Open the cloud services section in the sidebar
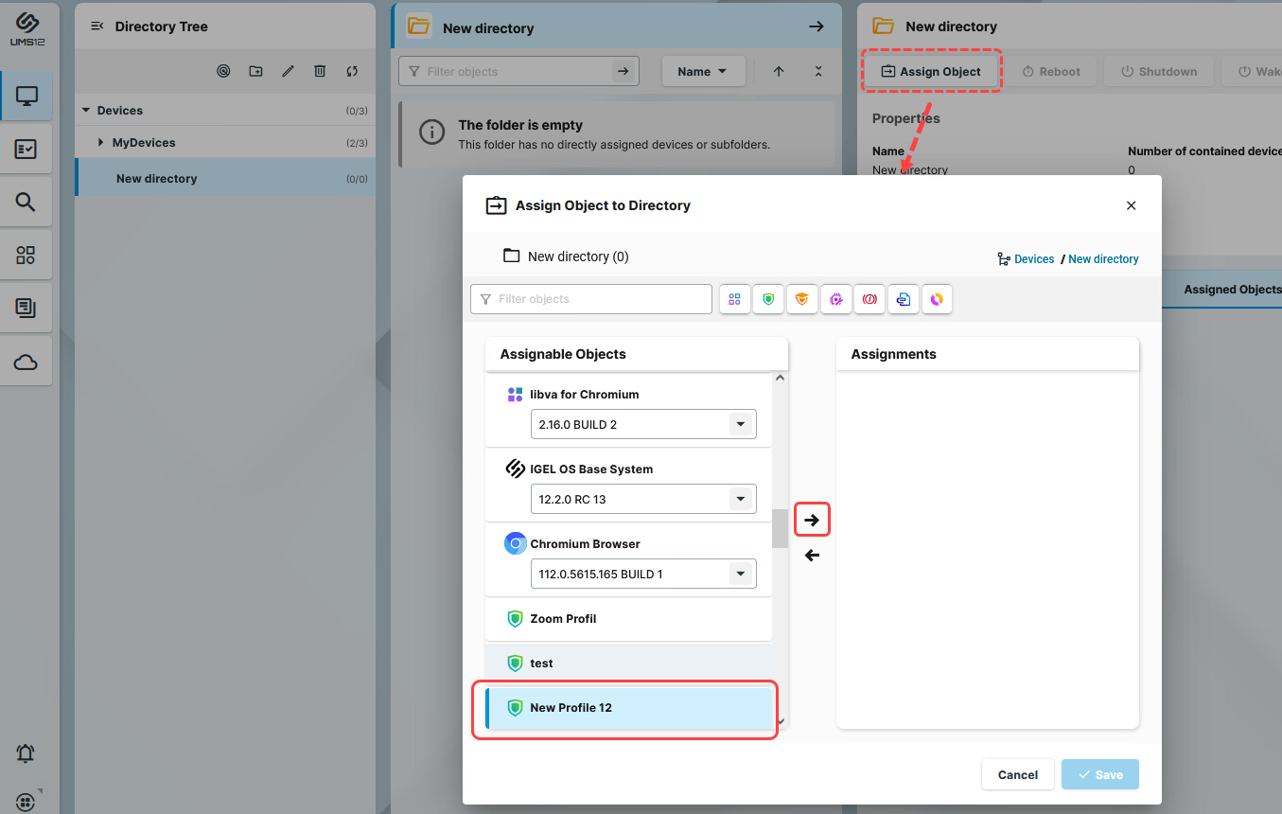This screenshot has height=814, width=1282. pos(26,361)
